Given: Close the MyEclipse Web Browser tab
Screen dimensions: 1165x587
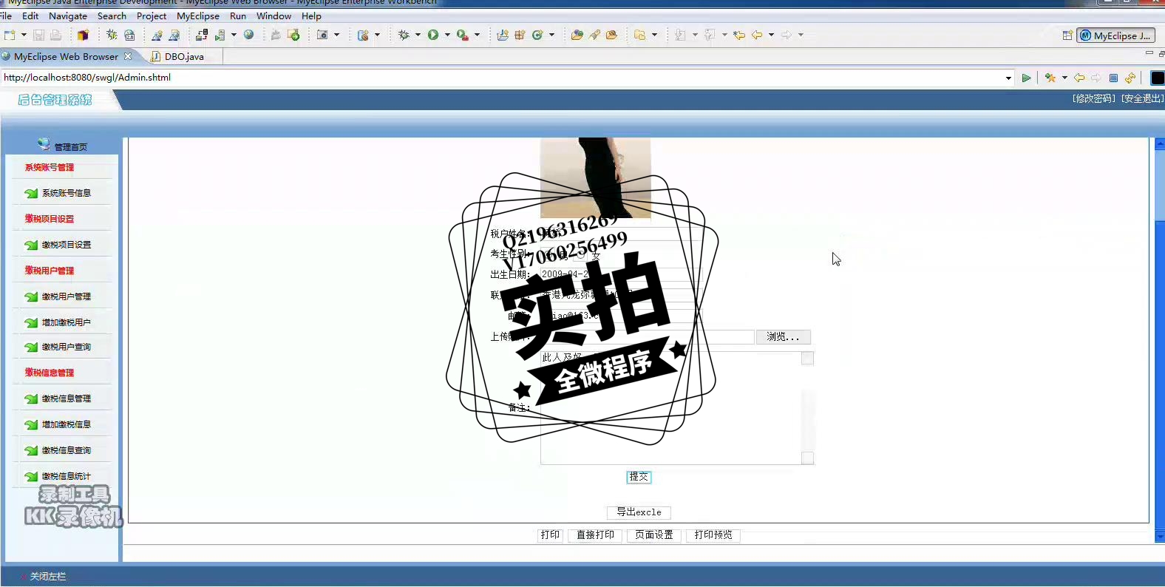Looking at the screenshot, I should (128, 56).
